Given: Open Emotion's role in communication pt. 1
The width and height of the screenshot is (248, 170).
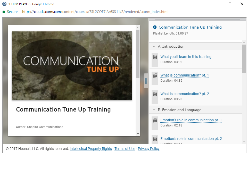Looking at the screenshot, I should click(x=191, y=120).
